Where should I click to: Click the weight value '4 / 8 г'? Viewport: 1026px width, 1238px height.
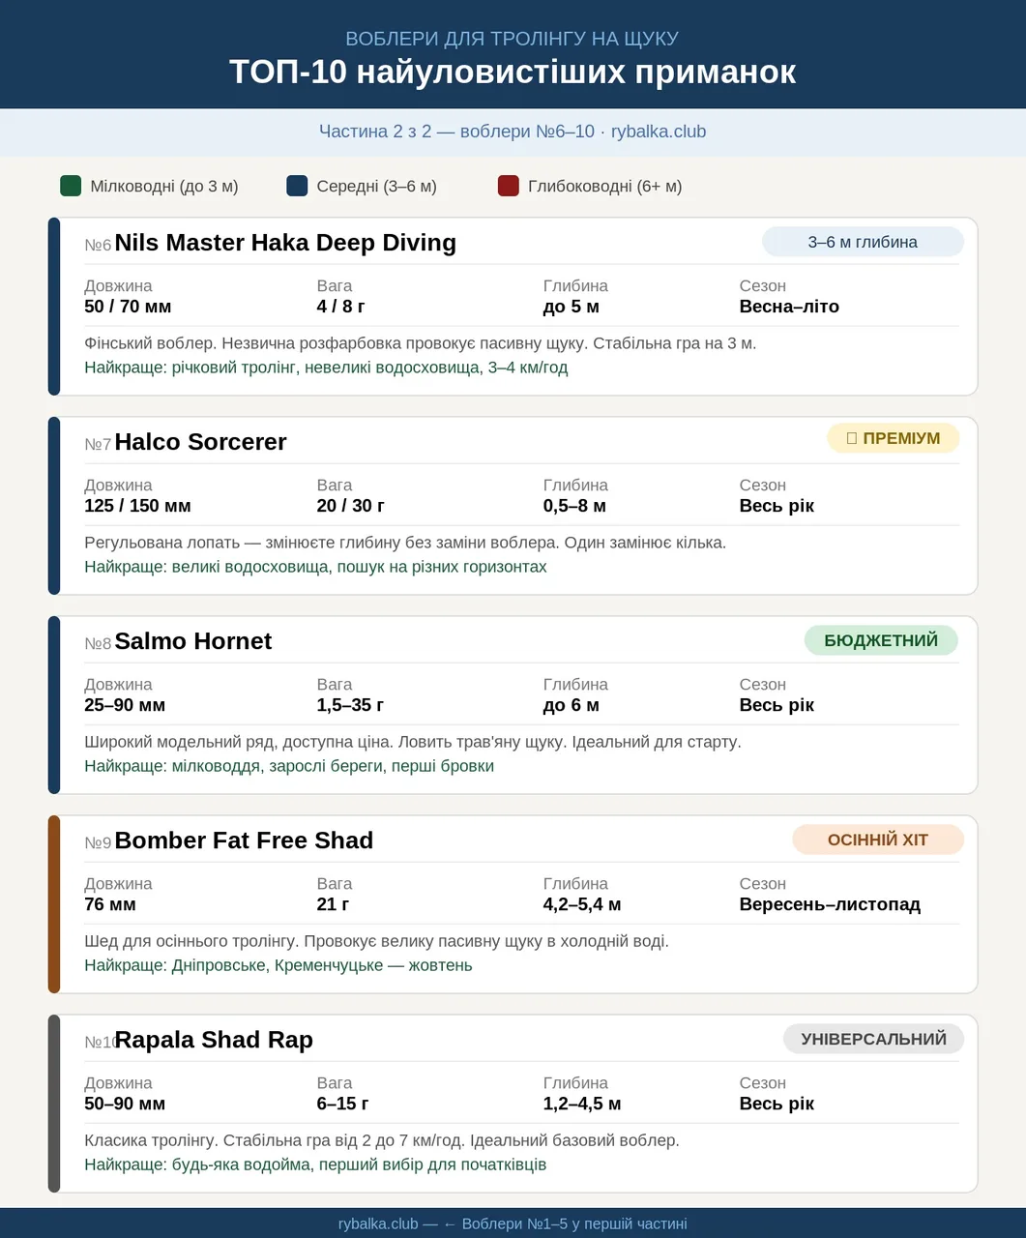click(340, 307)
